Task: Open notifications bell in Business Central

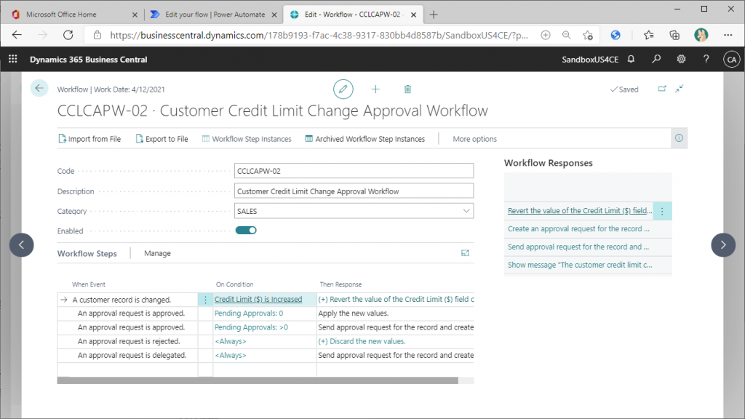Action: pos(631,59)
